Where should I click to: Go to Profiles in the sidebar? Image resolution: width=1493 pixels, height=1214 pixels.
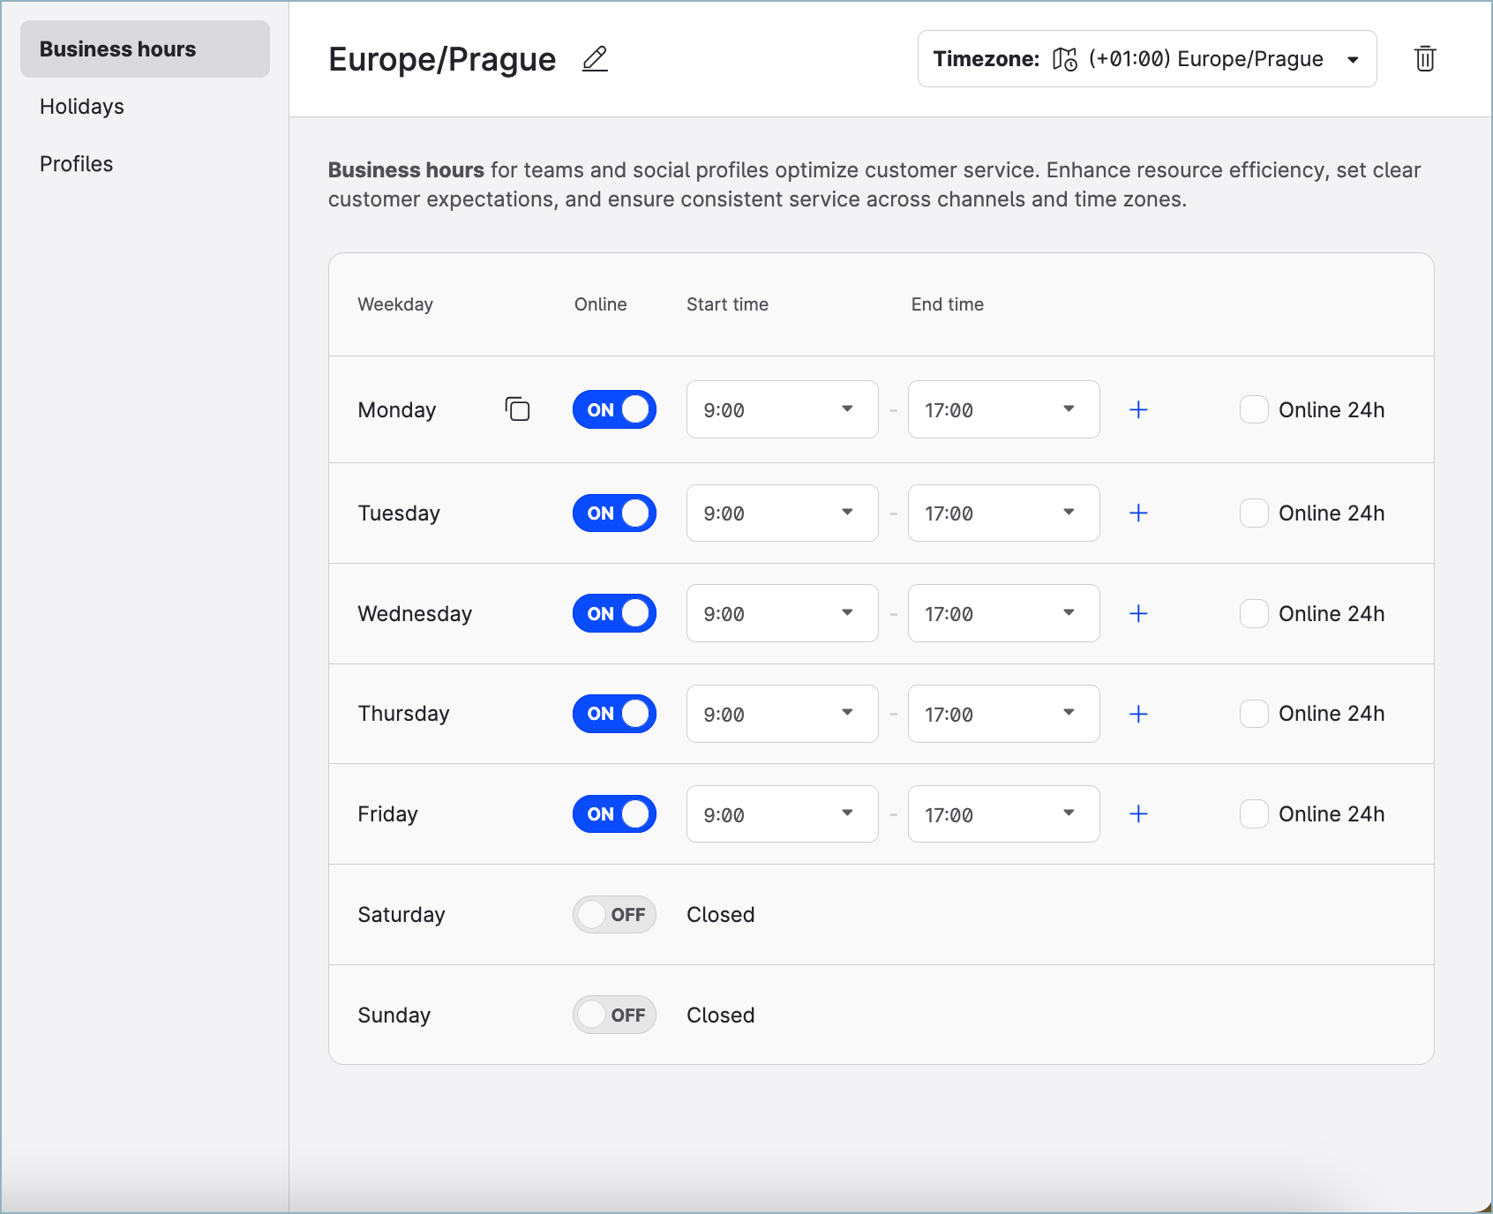click(x=77, y=164)
